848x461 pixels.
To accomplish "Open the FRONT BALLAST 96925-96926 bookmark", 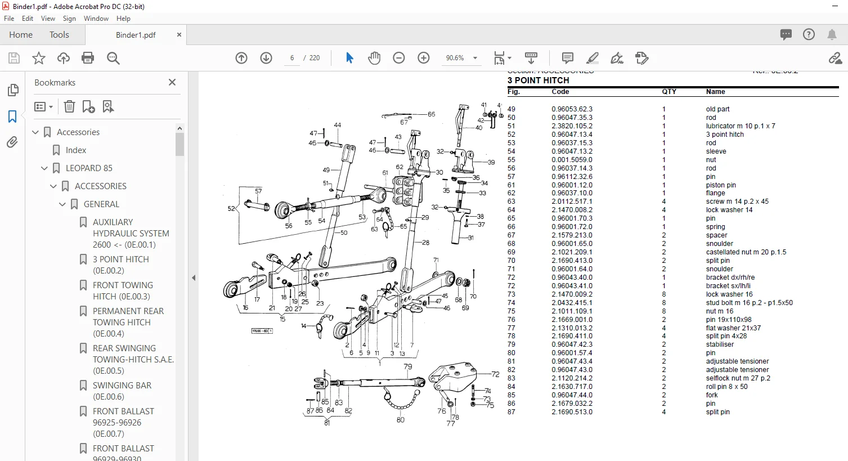I will point(123,423).
